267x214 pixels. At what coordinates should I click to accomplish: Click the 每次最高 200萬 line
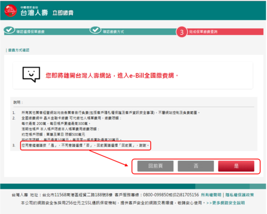click(56, 124)
